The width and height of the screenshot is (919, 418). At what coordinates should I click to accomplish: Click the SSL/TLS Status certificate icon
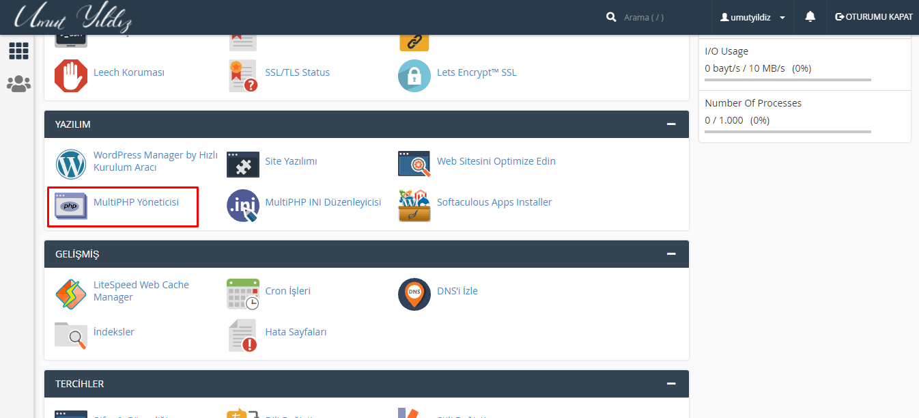pyautogui.click(x=243, y=75)
